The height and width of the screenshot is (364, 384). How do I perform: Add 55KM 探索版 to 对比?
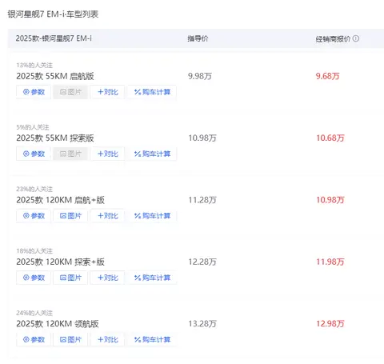[107, 154]
